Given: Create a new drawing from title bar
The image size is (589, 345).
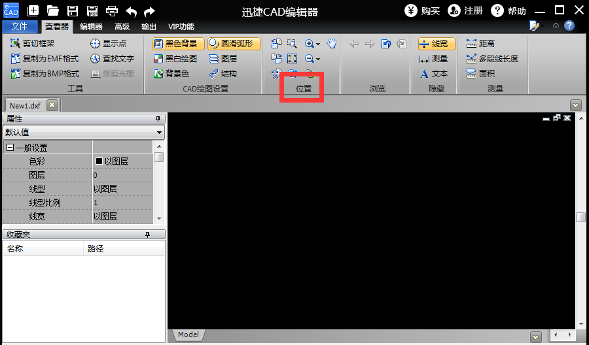Looking at the screenshot, I should (33, 10).
